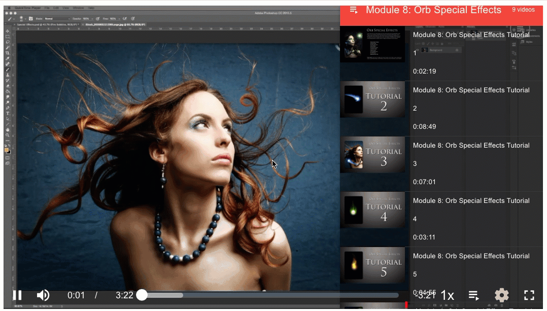Toggle the airbrush build-up icon
This screenshot has width=547, height=311.
[124, 19]
